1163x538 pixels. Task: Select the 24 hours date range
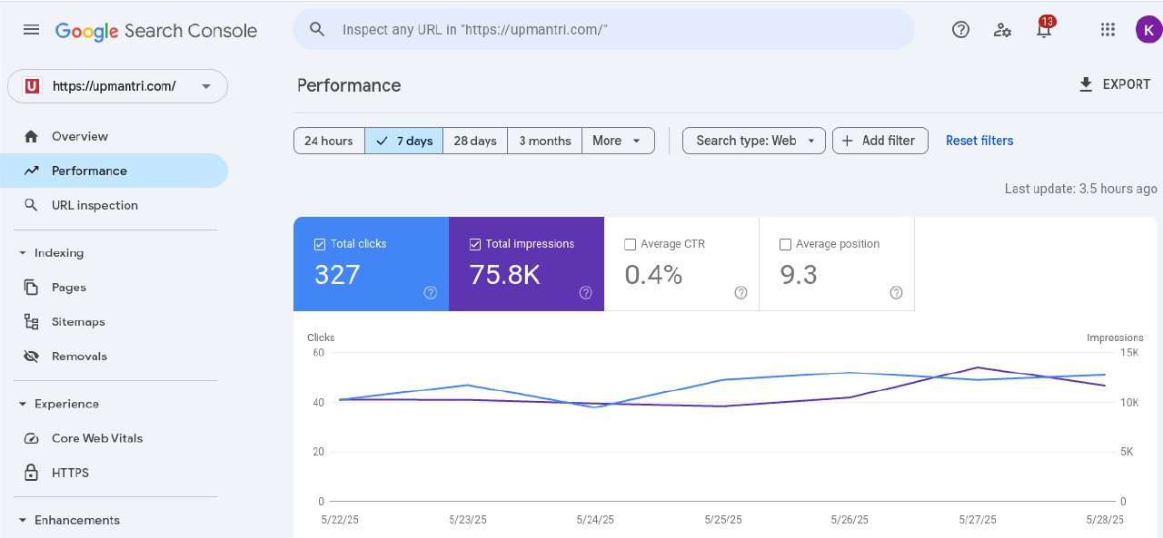click(x=329, y=141)
